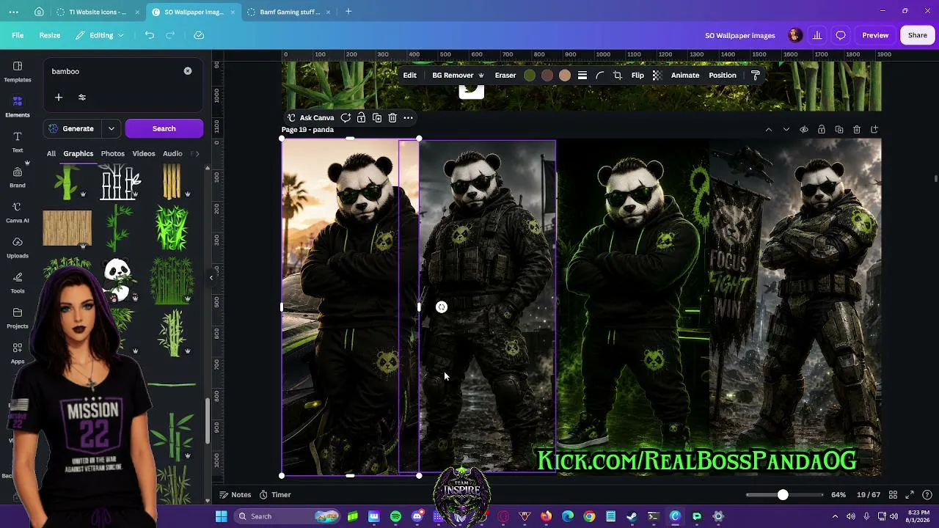Click Ask Canva in floating toolbar
The height and width of the screenshot is (528, 939).
point(310,118)
